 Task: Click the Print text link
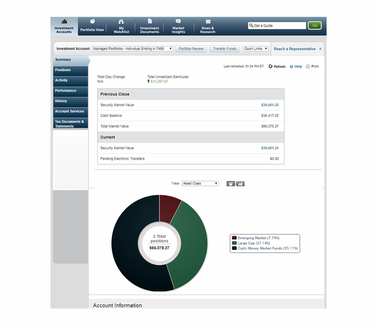(315, 66)
